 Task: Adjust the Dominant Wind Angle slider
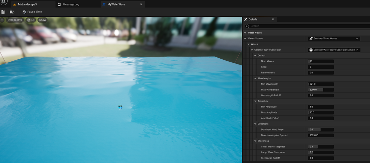tap(321, 130)
